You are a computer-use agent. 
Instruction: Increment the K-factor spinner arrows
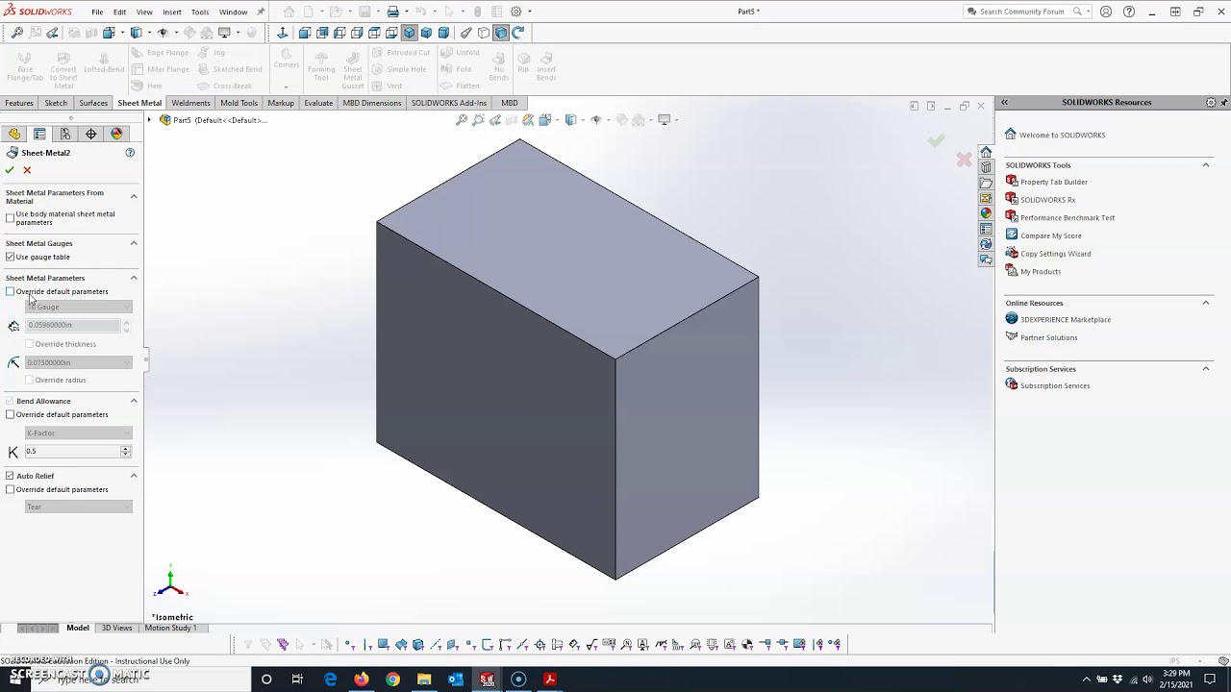pyautogui.click(x=125, y=449)
